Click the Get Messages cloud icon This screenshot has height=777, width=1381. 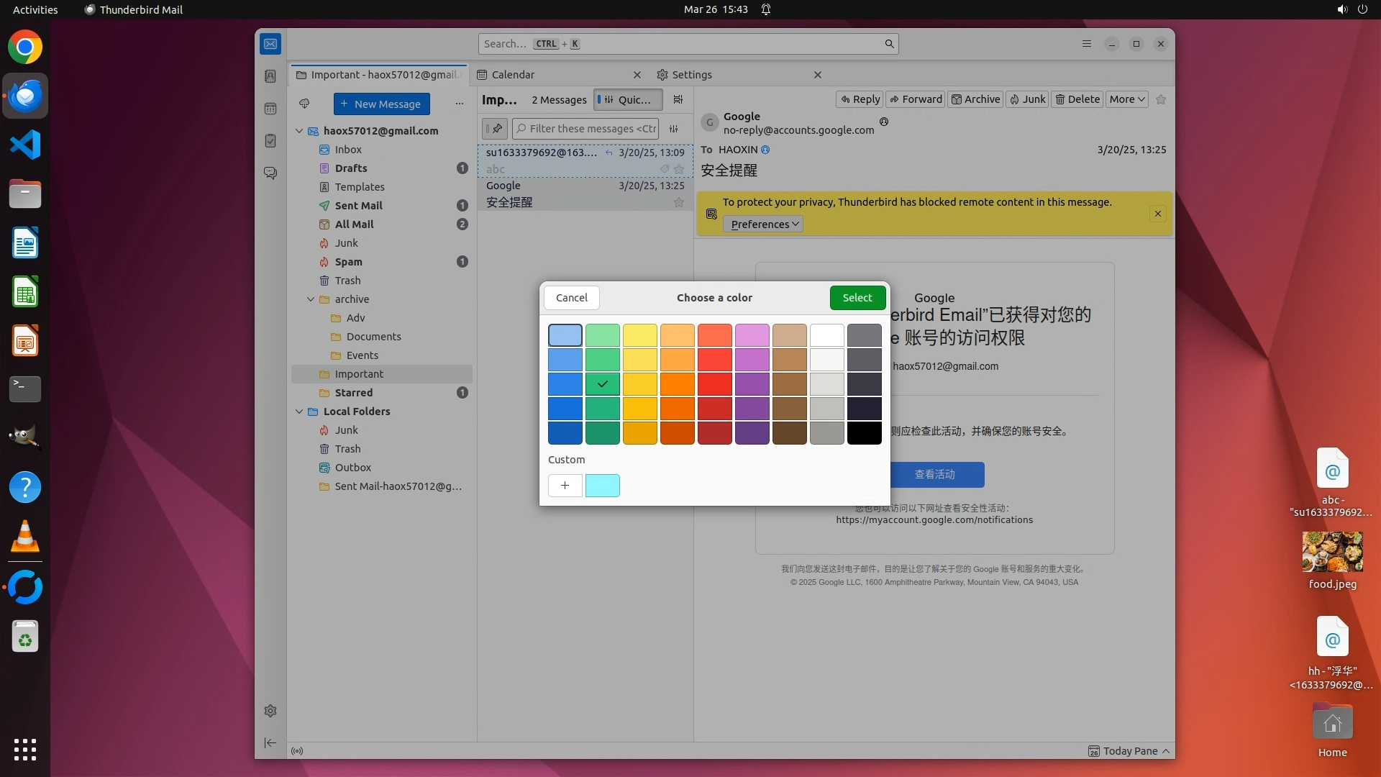click(304, 104)
